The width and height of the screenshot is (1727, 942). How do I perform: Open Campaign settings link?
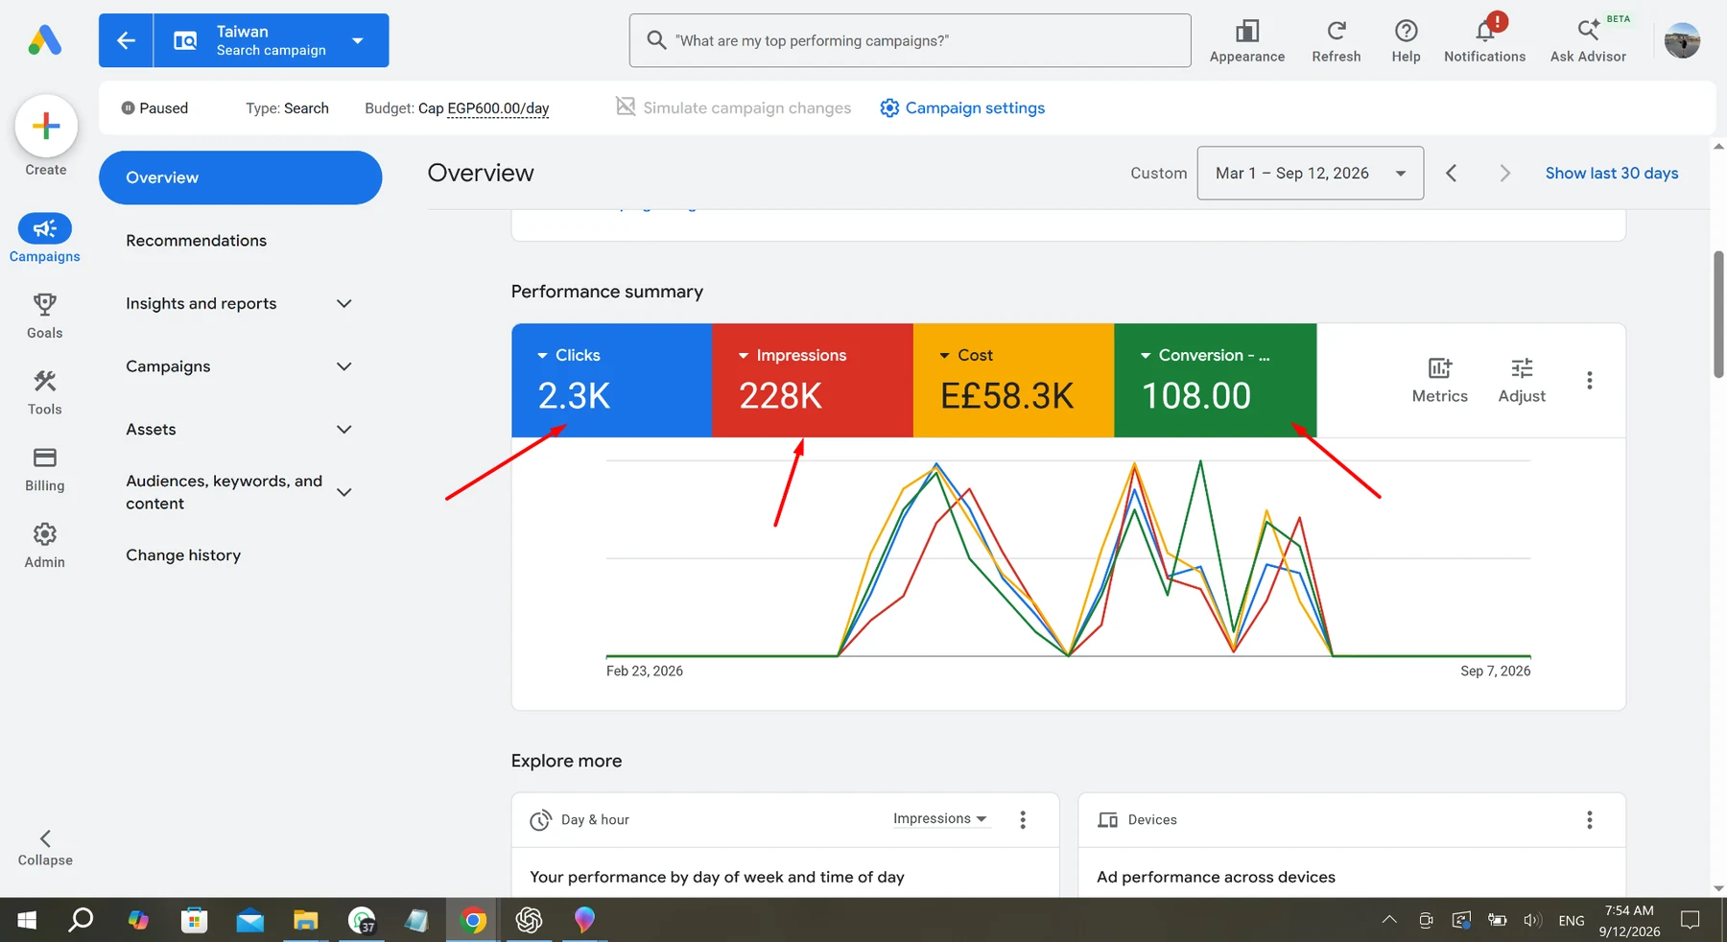tap(962, 107)
